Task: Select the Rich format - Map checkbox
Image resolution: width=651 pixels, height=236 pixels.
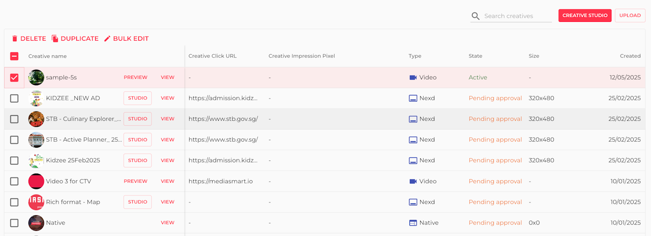Action: click(14, 202)
